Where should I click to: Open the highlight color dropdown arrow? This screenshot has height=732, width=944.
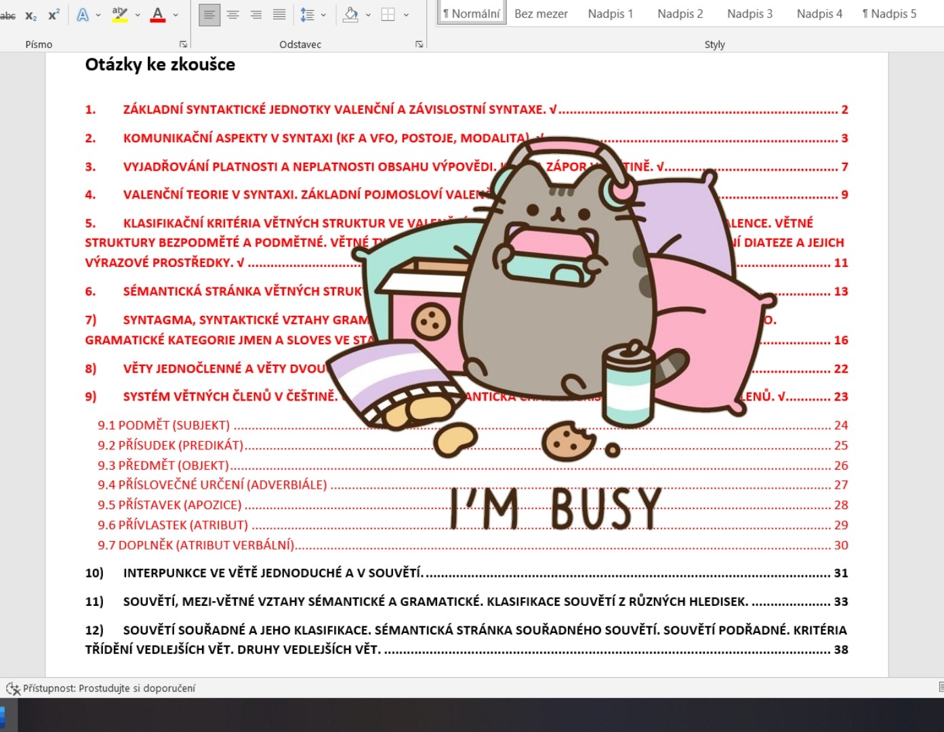tap(138, 15)
